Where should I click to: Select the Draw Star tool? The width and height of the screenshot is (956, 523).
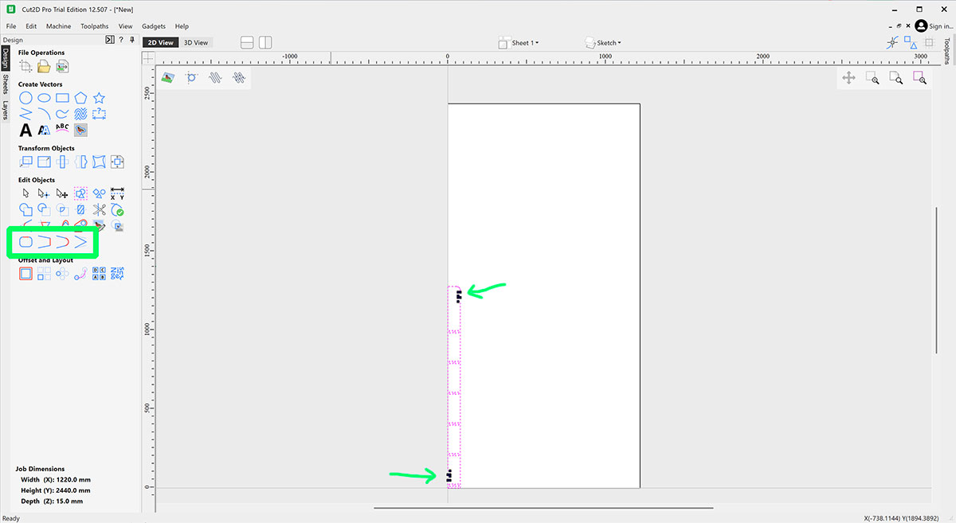[x=99, y=98]
